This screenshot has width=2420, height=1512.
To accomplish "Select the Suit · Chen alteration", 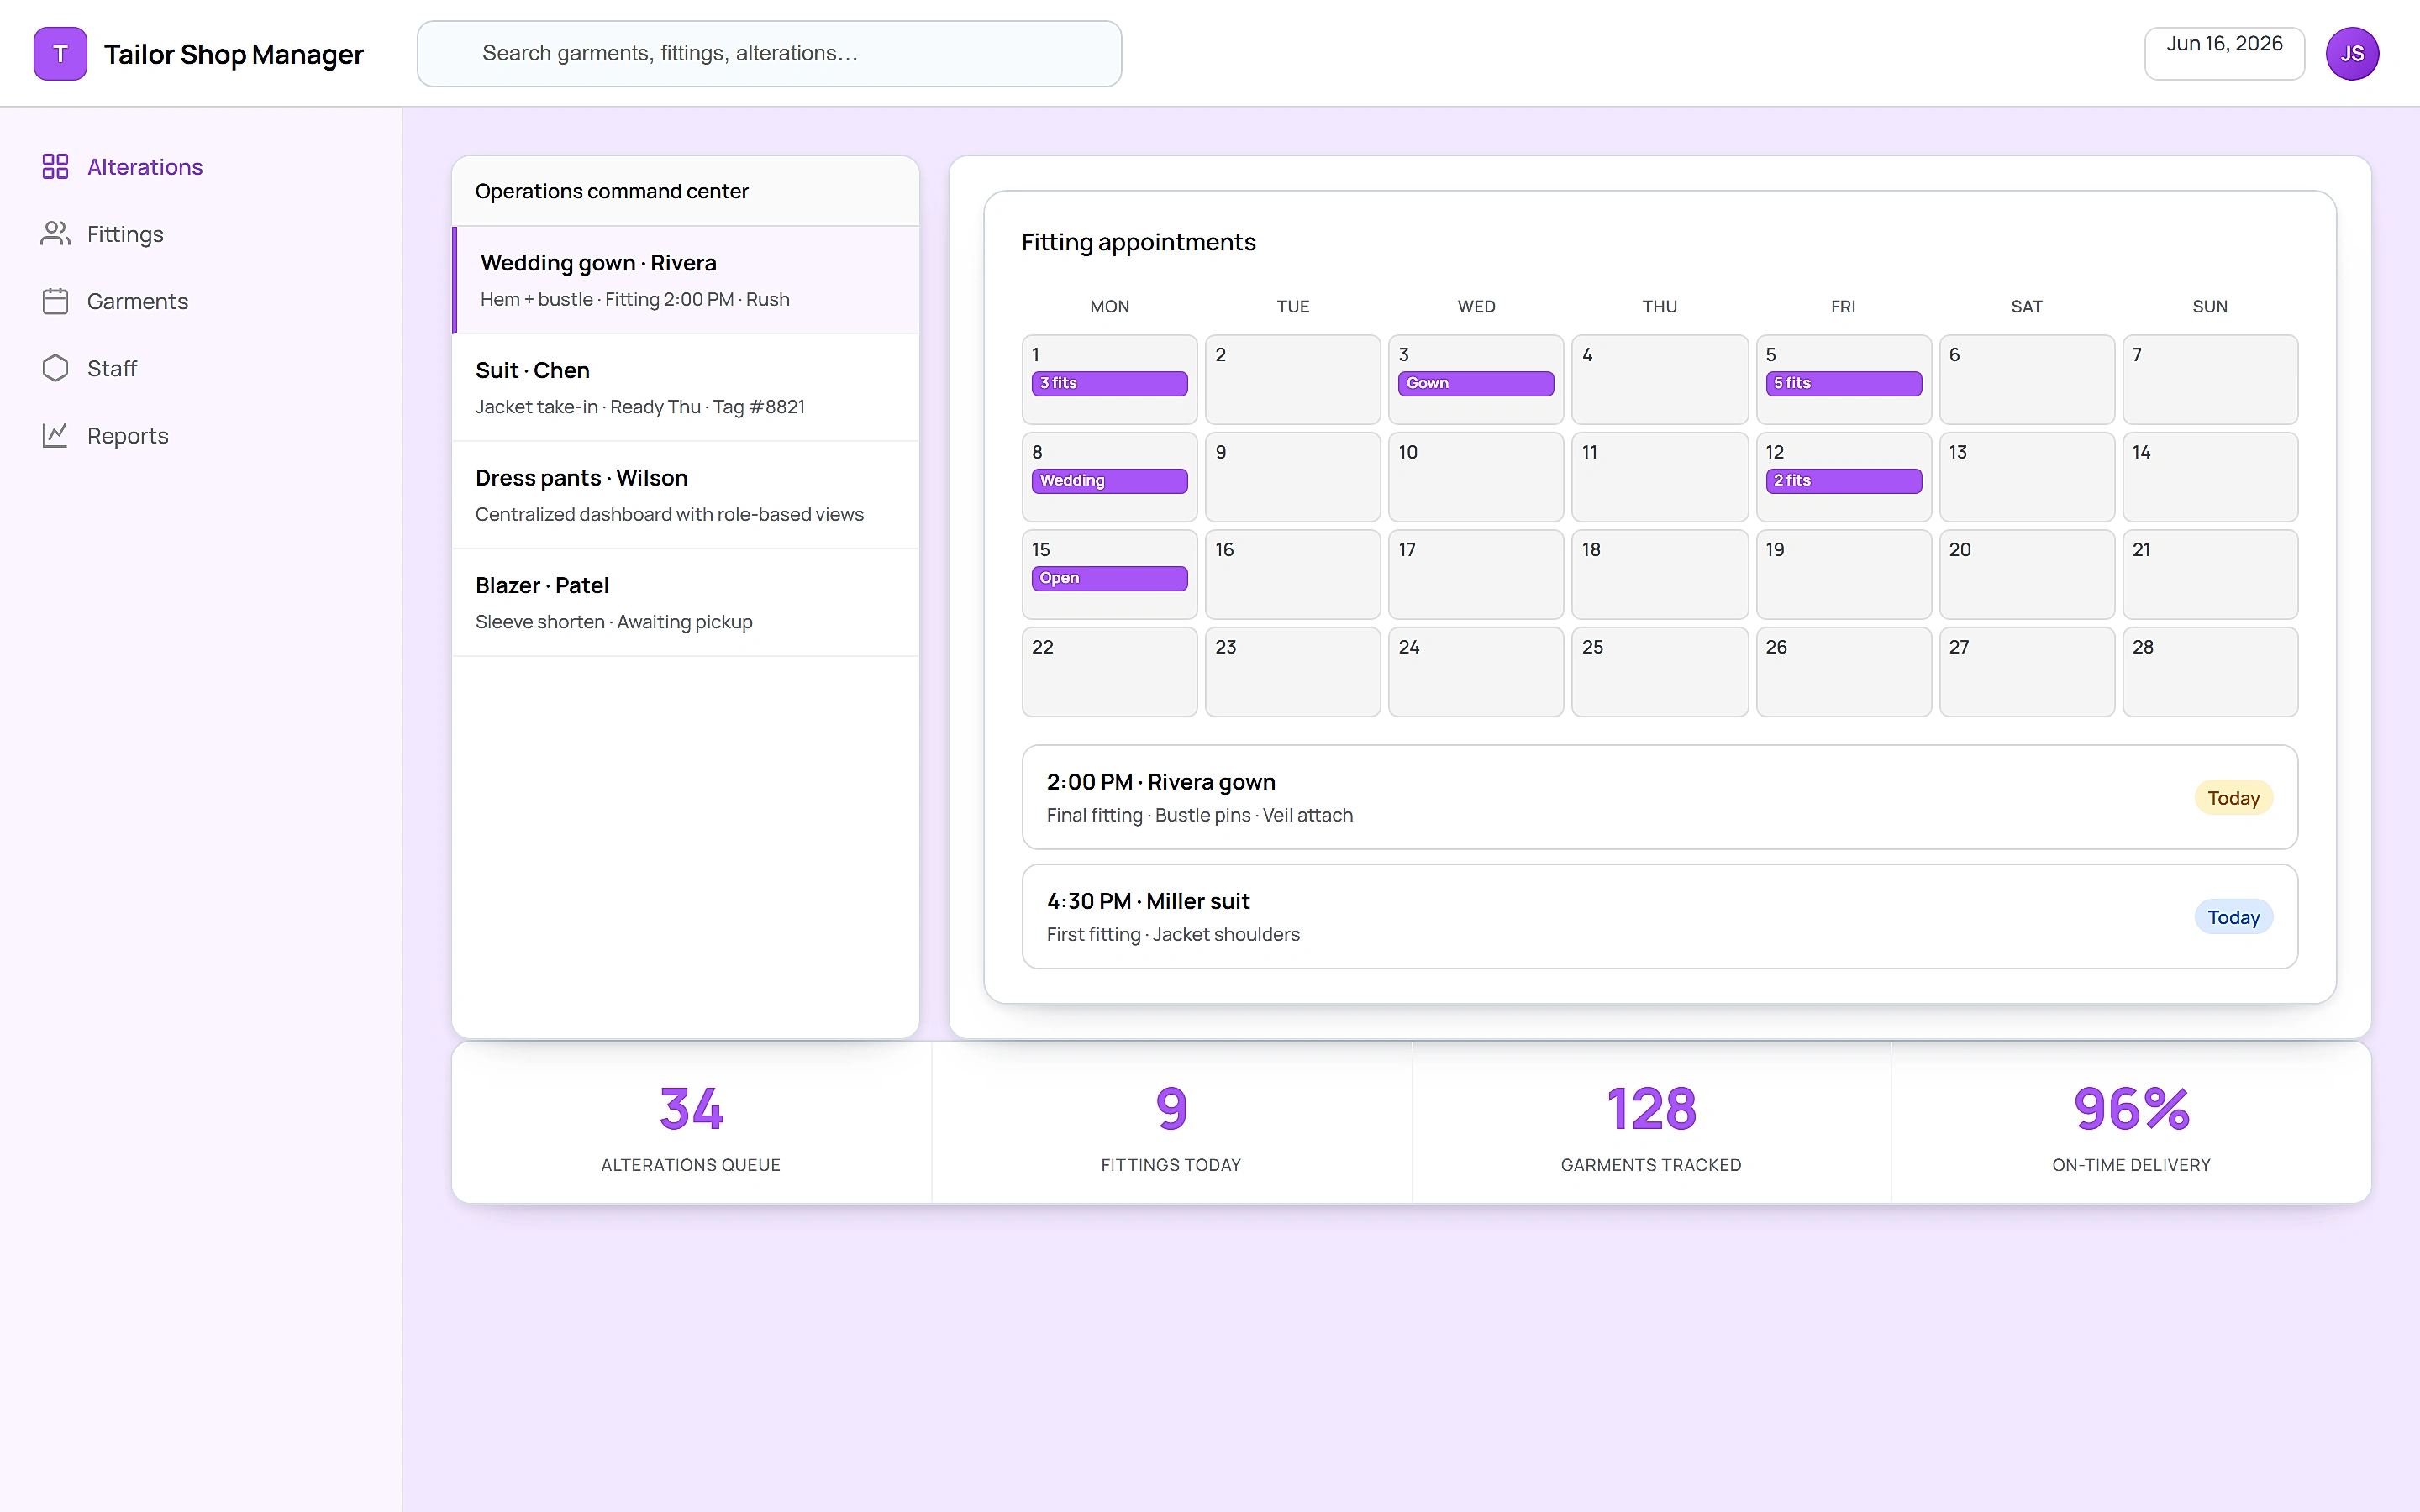I will click(x=686, y=388).
